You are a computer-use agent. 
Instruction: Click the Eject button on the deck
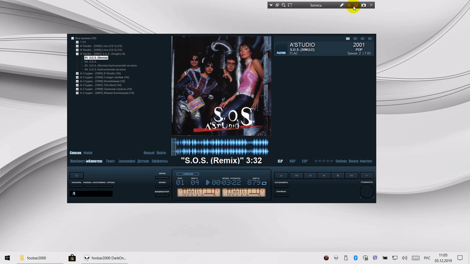[x=281, y=175]
